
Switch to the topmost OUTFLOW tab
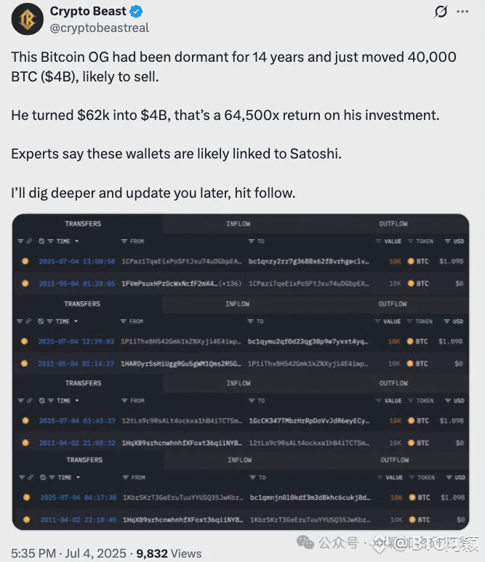pyautogui.click(x=393, y=224)
